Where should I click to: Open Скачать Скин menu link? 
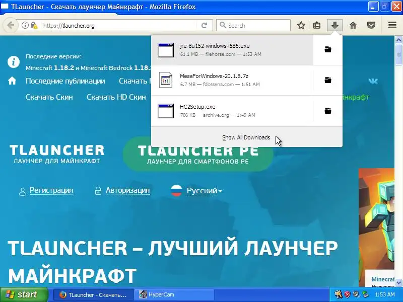pyautogui.click(x=49, y=97)
